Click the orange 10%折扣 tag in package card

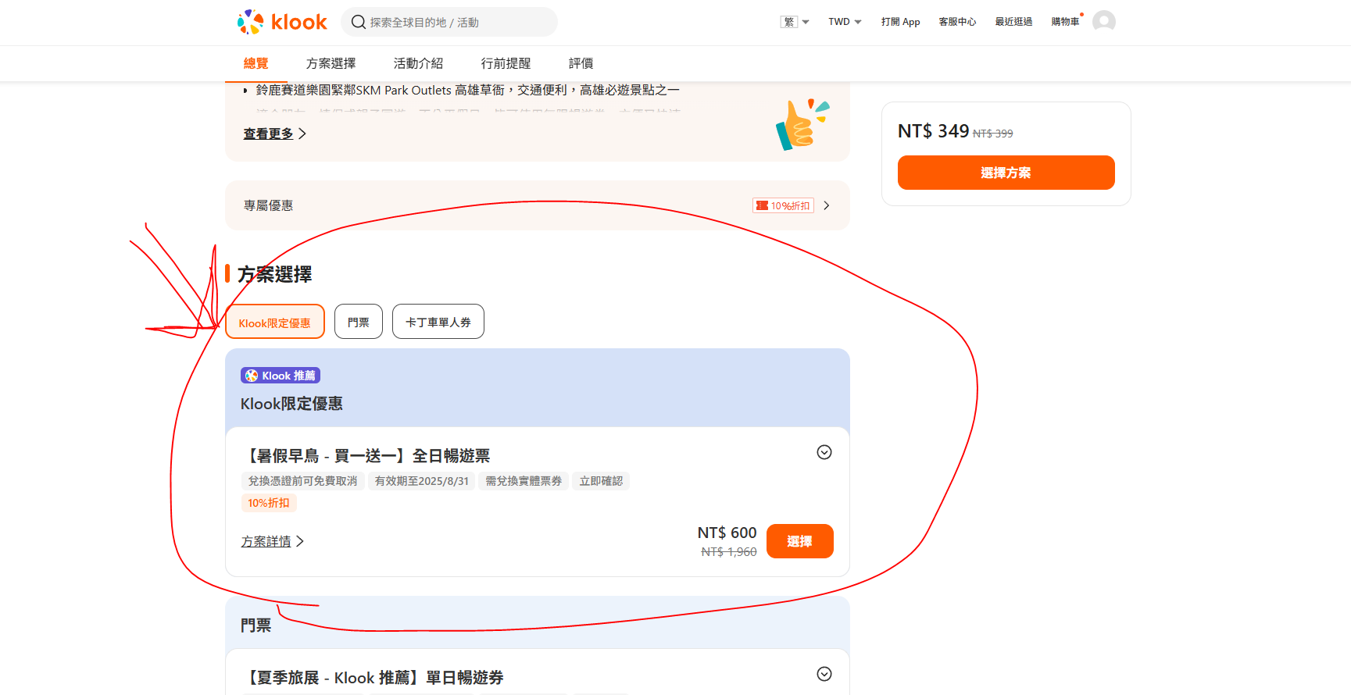(x=269, y=503)
